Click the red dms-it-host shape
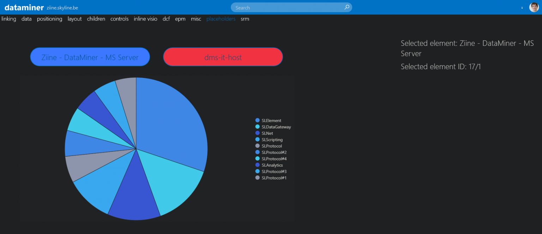 tap(223, 56)
